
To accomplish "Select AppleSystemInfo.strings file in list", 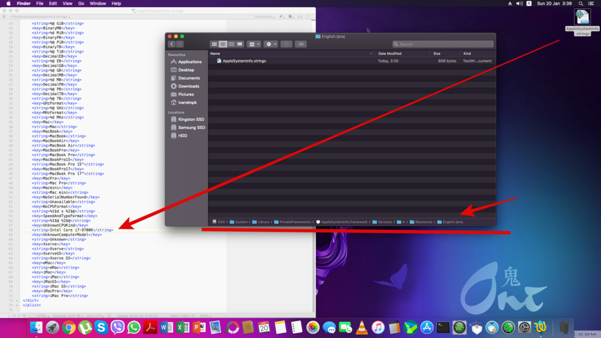I will pos(244,61).
